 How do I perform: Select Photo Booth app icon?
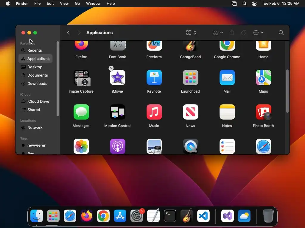[263, 112]
